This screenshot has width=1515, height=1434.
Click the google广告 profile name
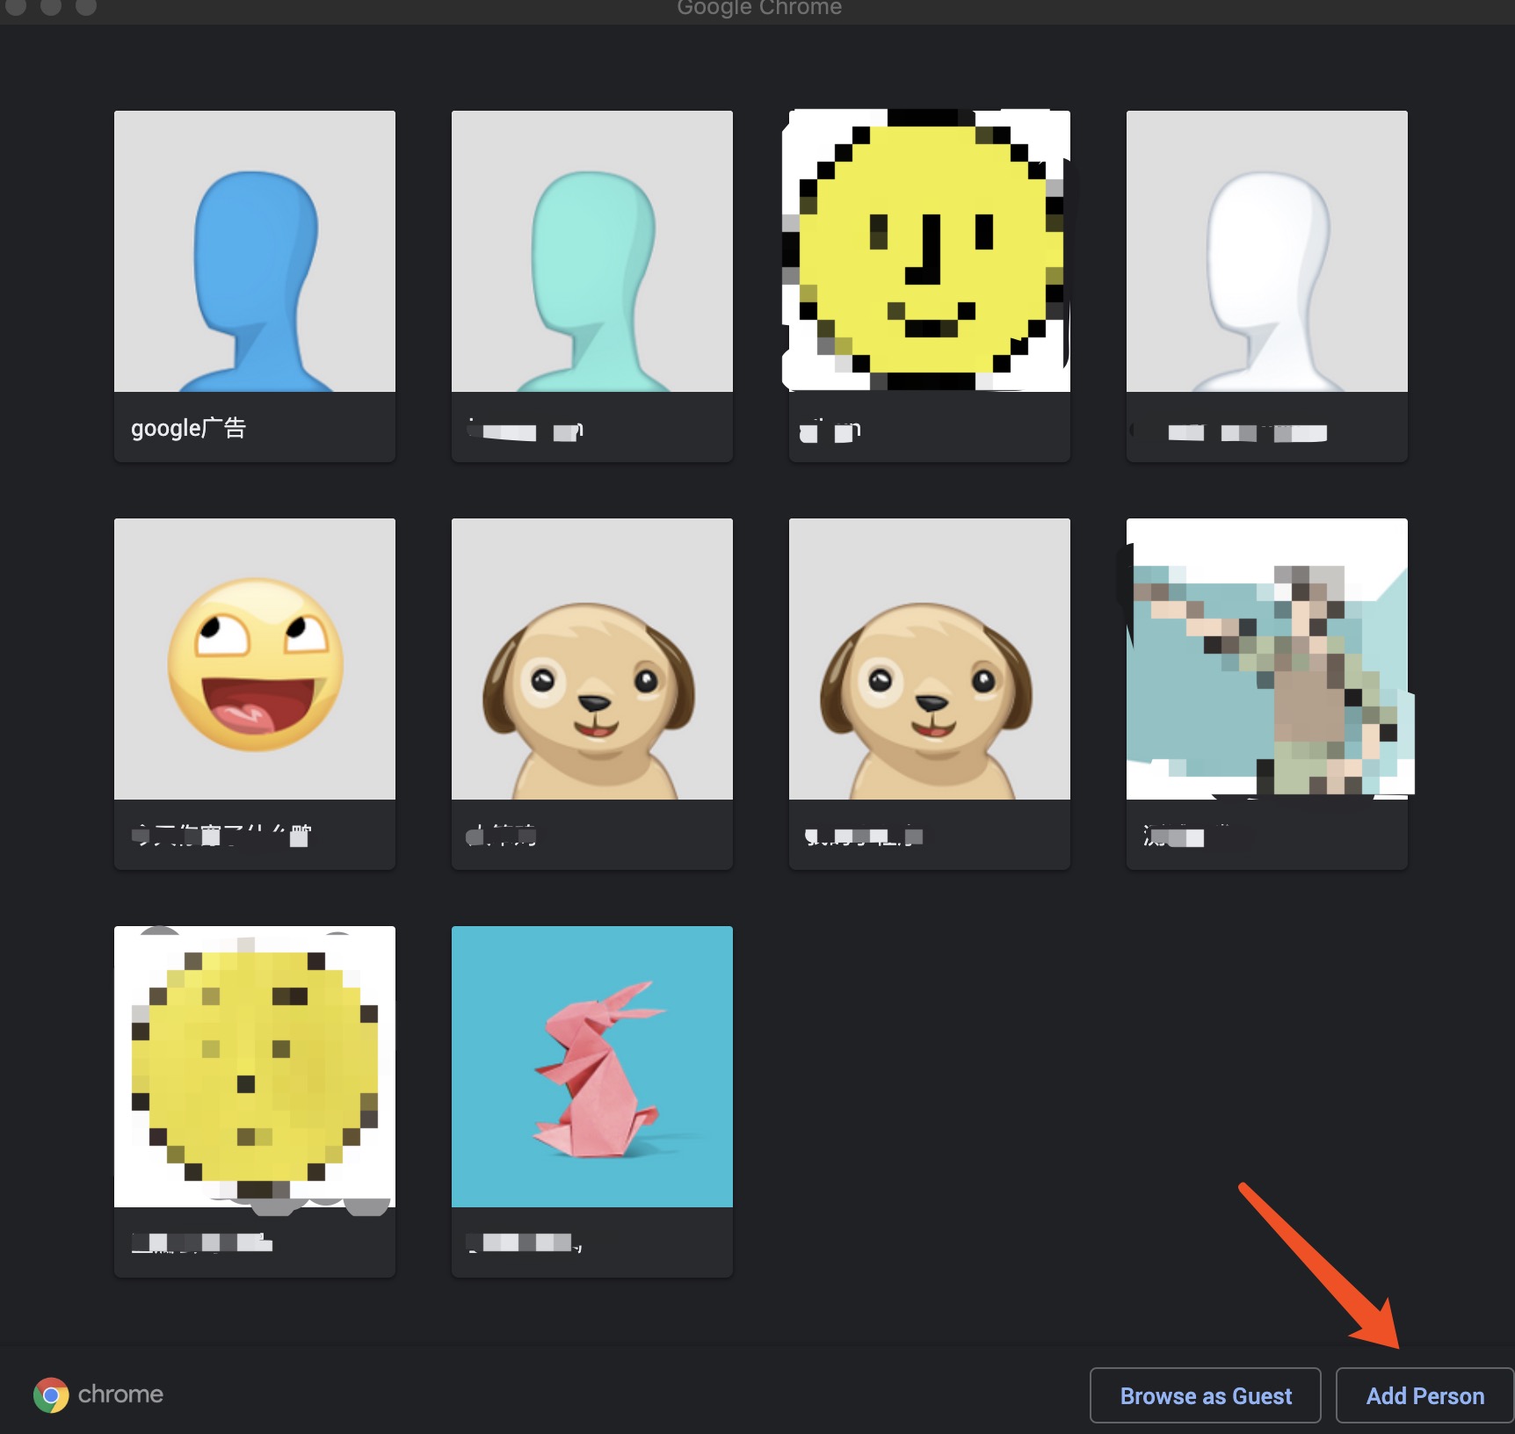189,429
